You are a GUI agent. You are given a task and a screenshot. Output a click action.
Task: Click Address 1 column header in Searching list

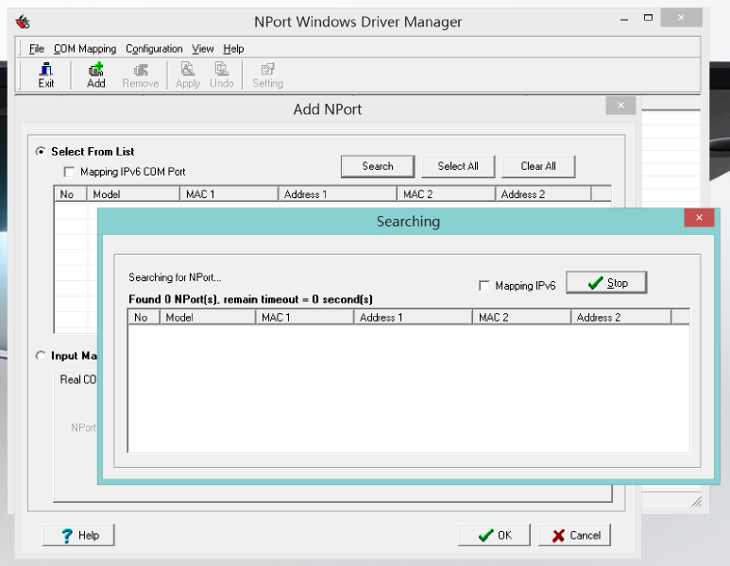413,317
